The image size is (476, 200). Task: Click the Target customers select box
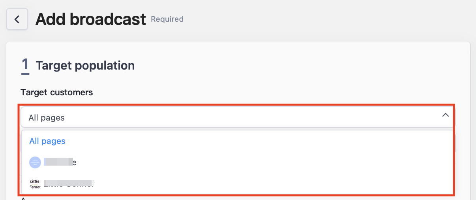tap(238, 117)
